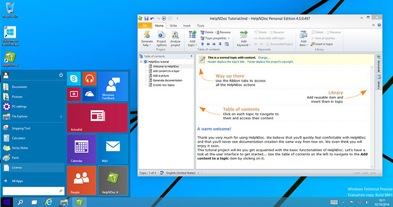
Task: Open All Apps in Start menu
Action: click(18, 181)
